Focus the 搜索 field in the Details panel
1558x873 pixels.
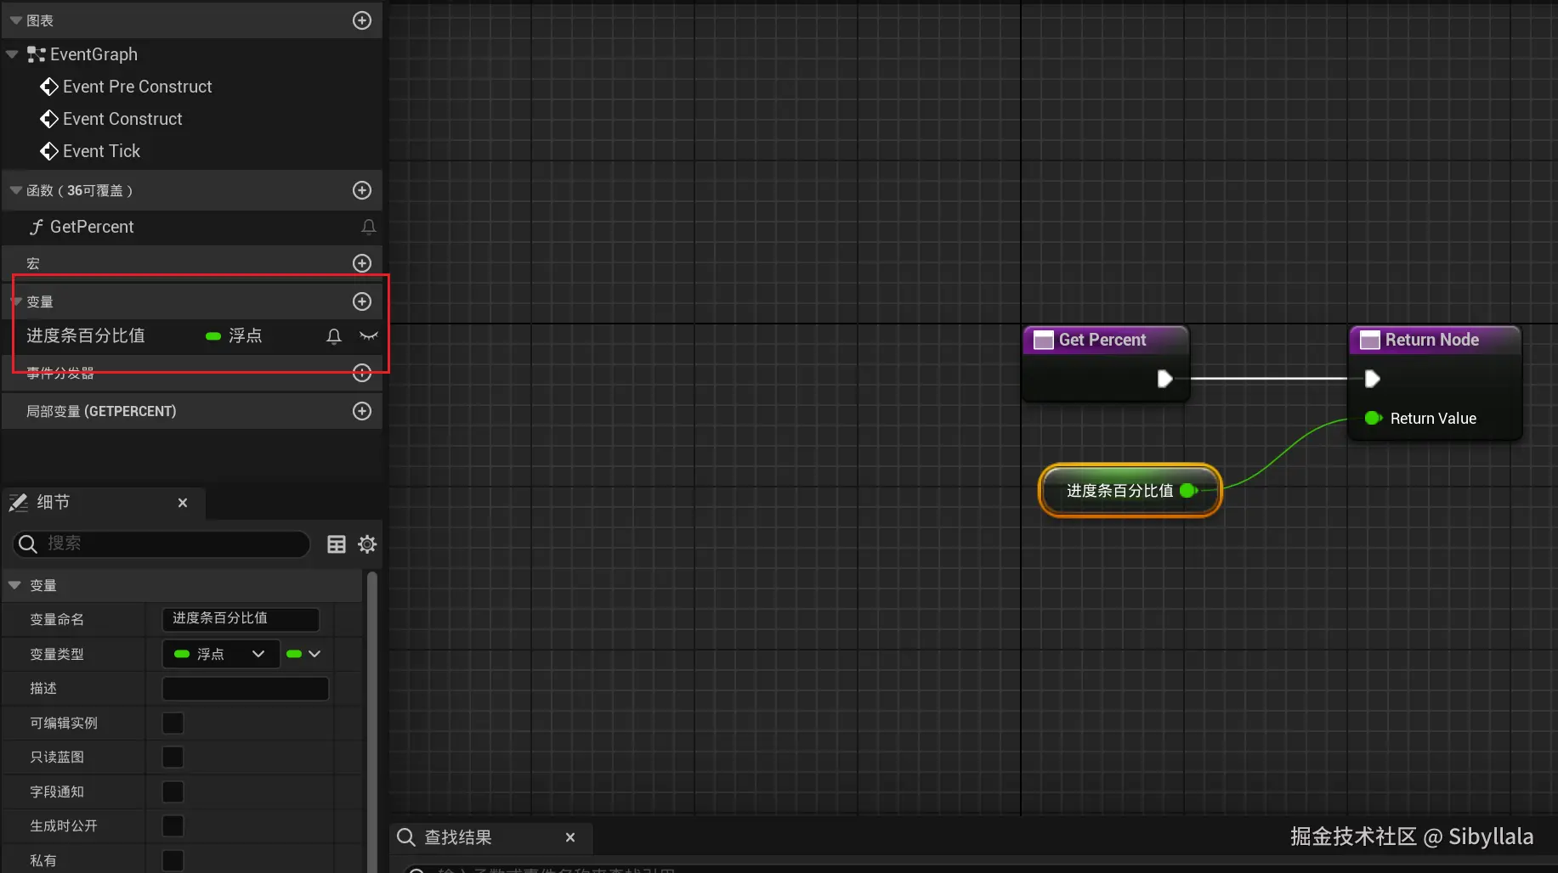161,544
